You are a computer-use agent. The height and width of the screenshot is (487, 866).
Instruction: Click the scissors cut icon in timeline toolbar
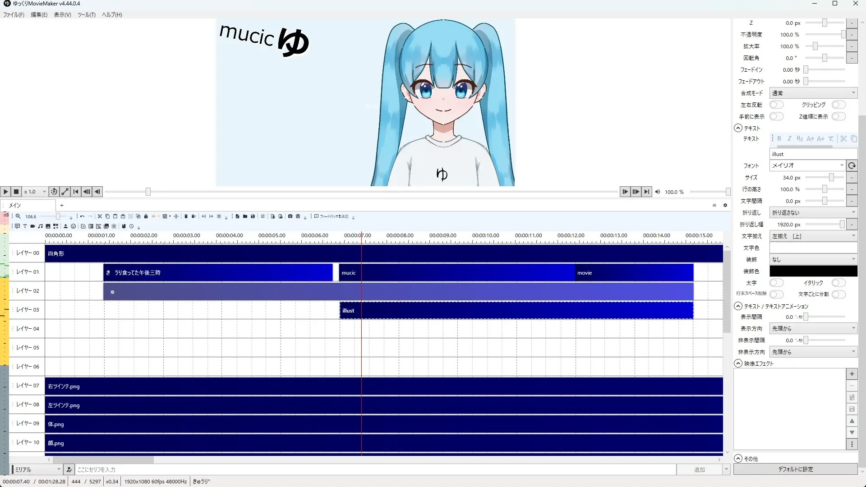click(x=100, y=216)
